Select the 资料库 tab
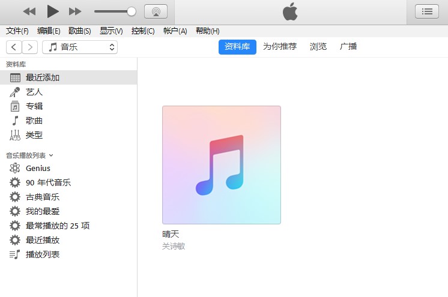This screenshot has width=448, height=297. (x=237, y=47)
